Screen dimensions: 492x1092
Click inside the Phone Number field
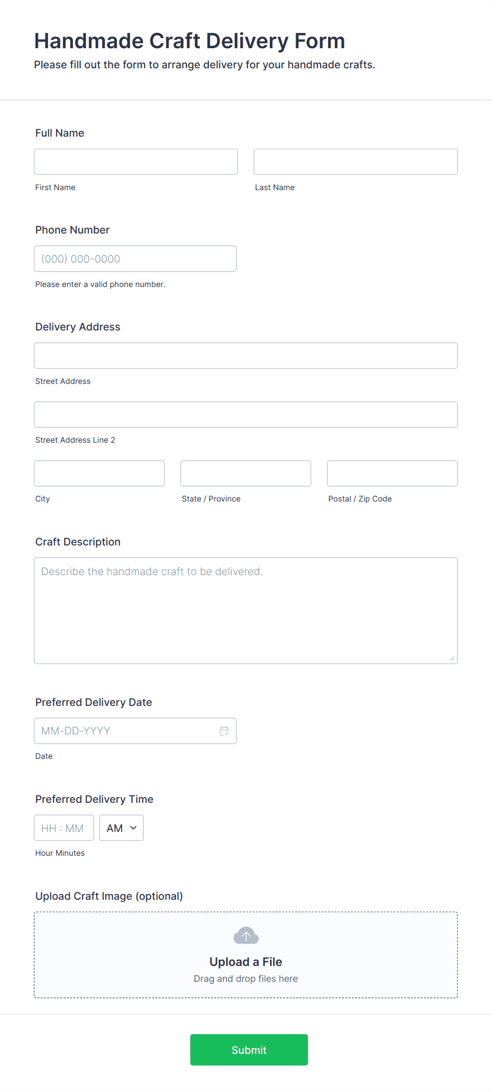135,258
